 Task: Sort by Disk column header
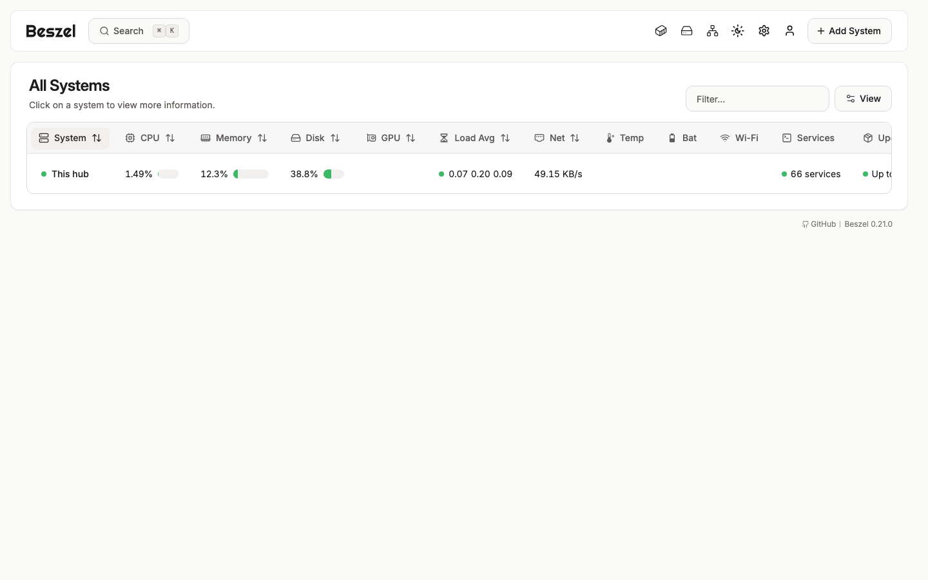[315, 138]
